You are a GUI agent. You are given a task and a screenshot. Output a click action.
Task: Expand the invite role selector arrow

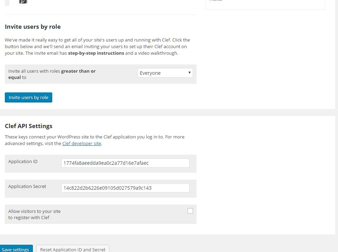189,73
